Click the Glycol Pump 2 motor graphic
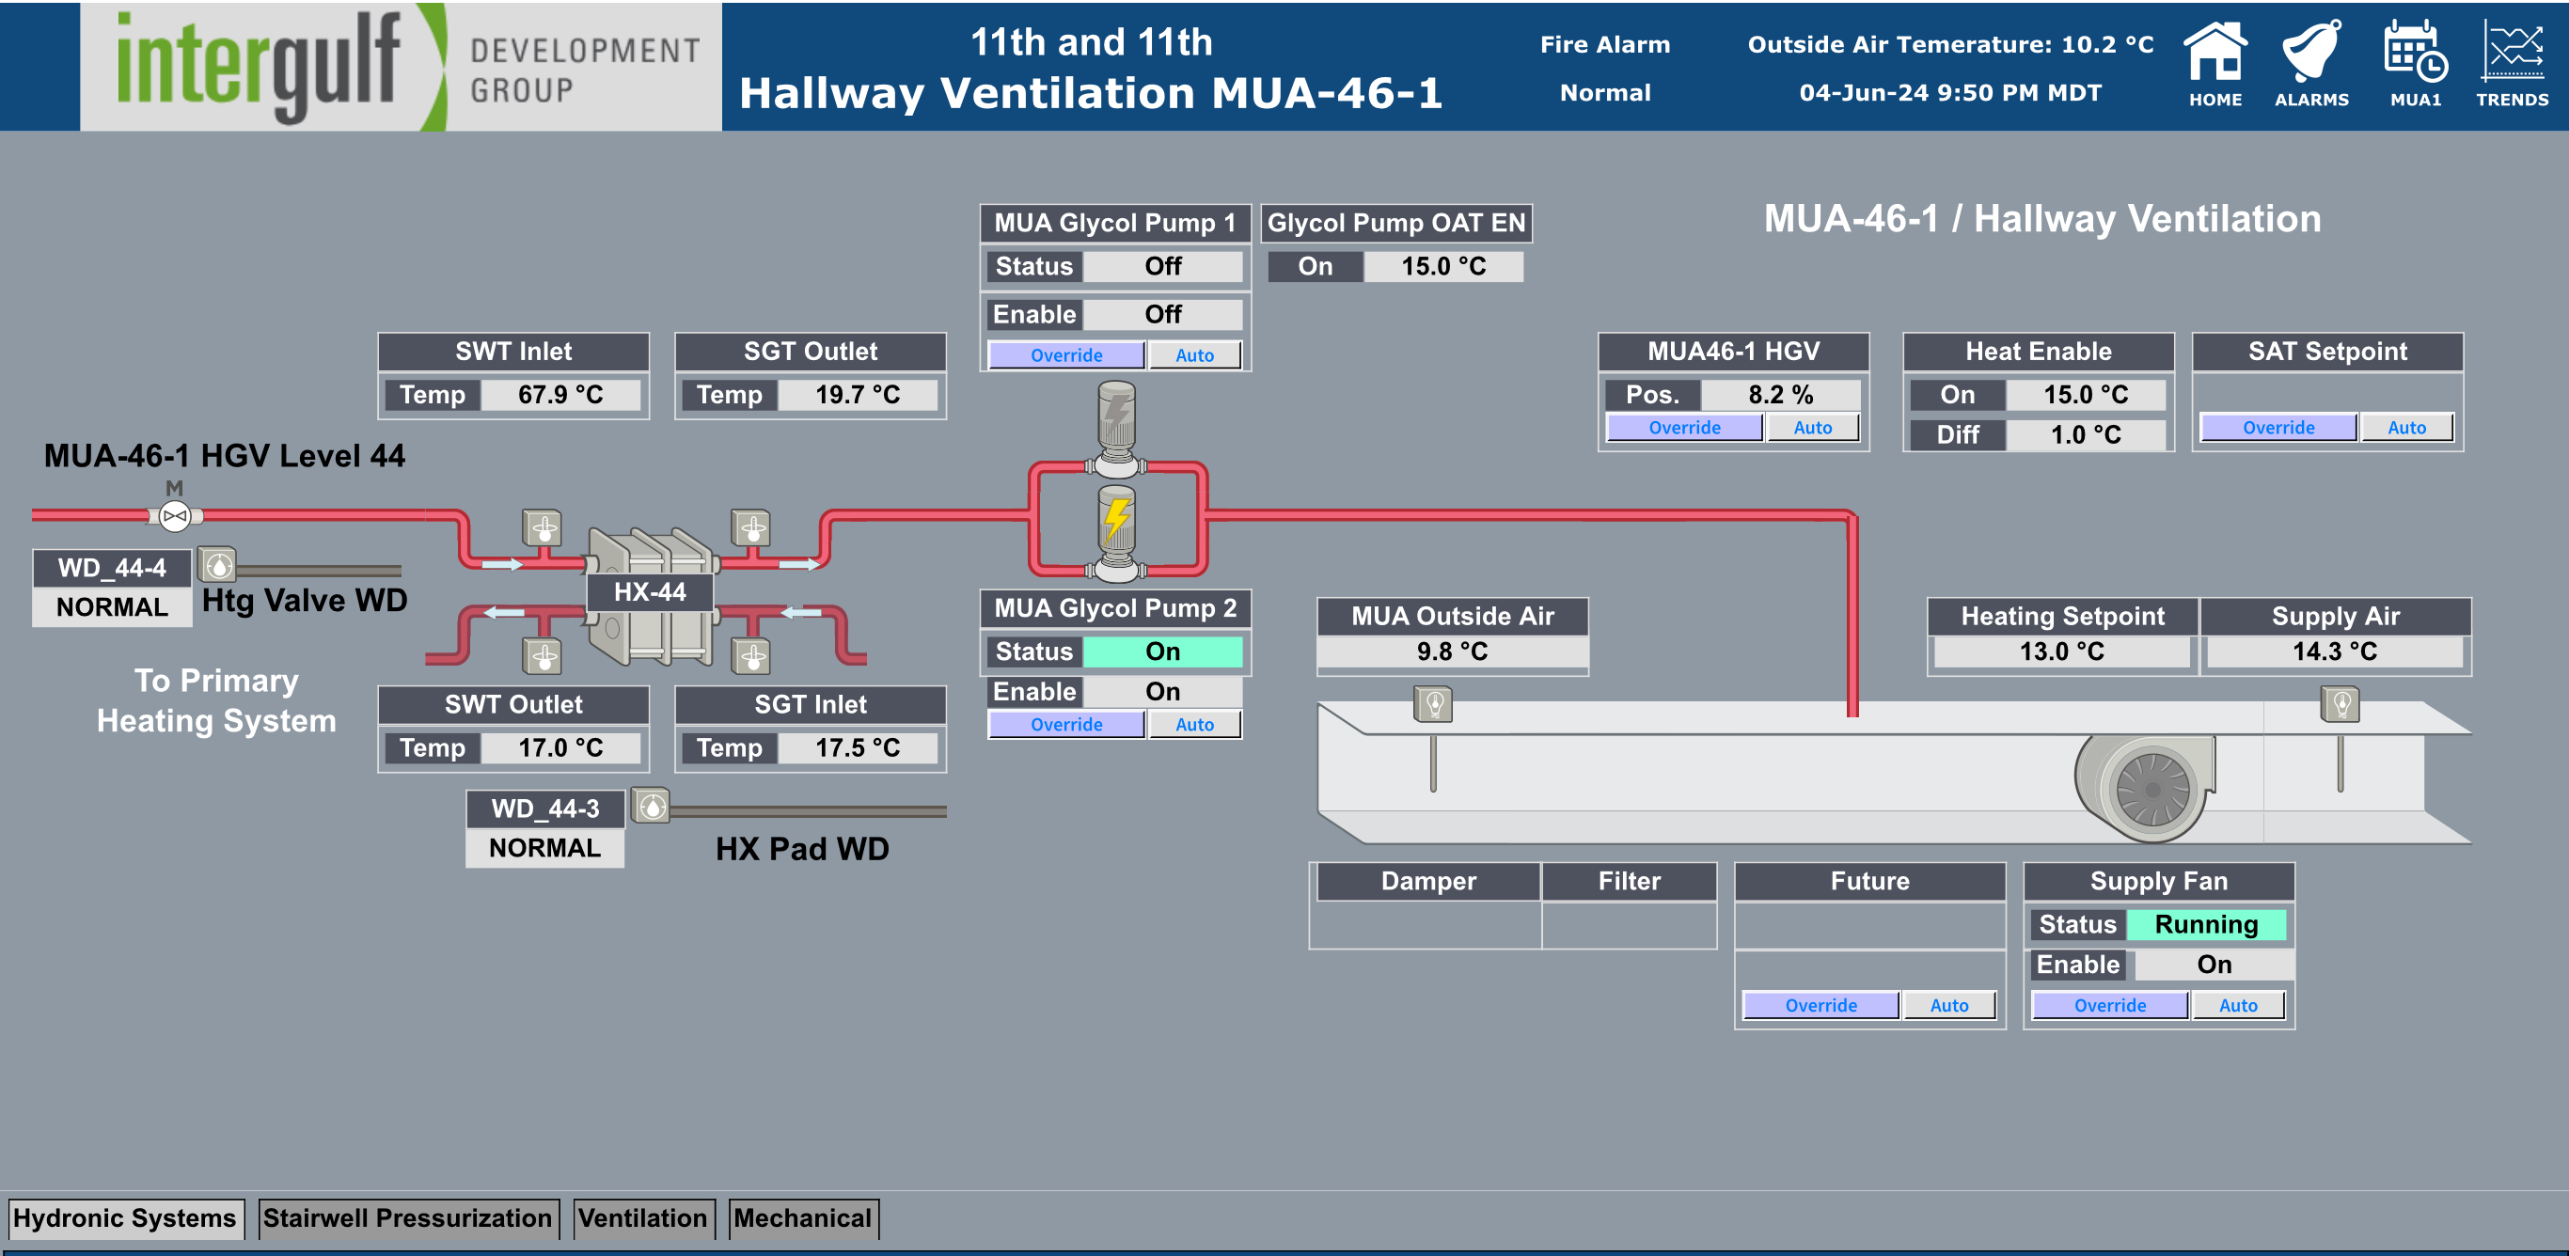The image size is (2569, 1256). click(x=1117, y=533)
